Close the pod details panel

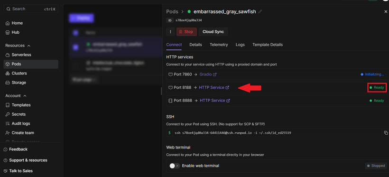[386, 12]
